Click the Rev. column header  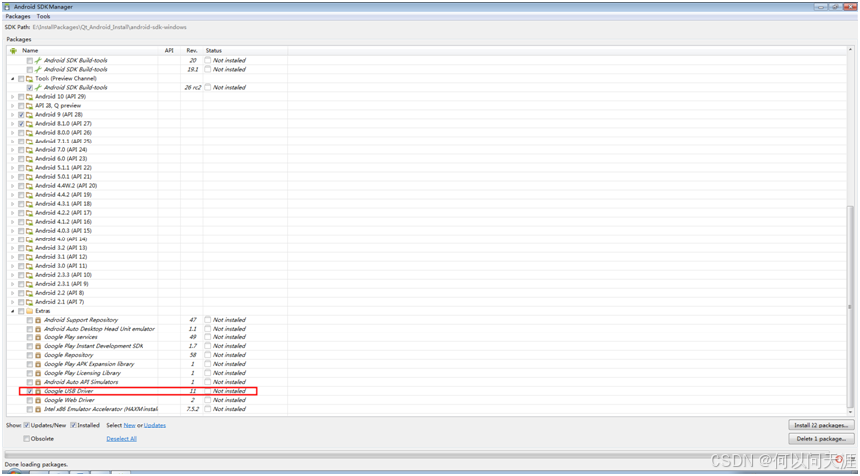pos(191,51)
